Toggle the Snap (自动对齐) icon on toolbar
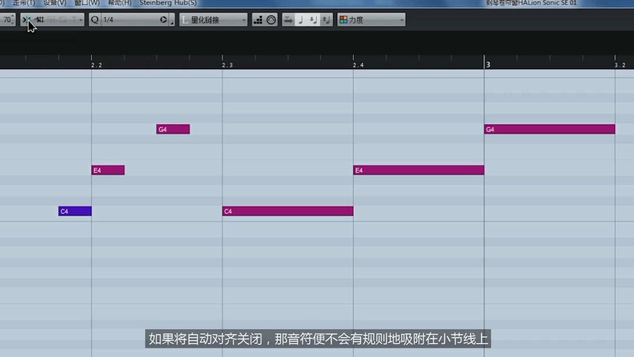The height and width of the screenshot is (357, 634). (28, 19)
